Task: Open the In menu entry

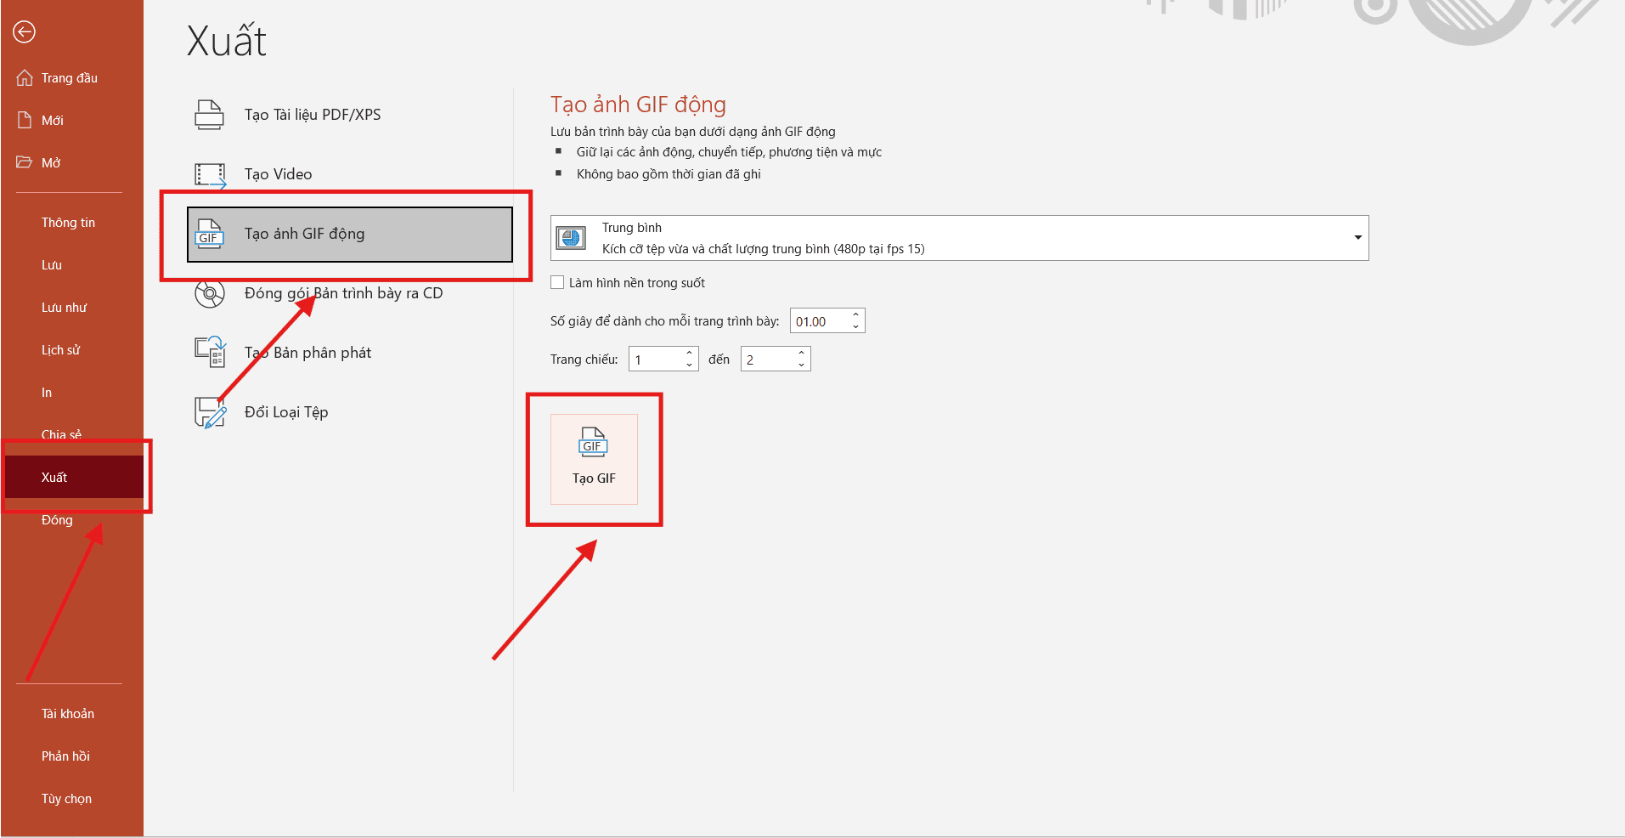Action: (47, 392)
